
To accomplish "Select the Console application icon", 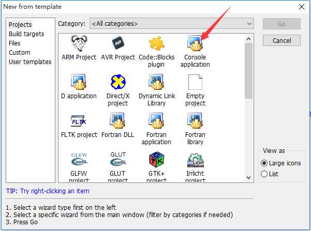I will (x=195, y=43).
